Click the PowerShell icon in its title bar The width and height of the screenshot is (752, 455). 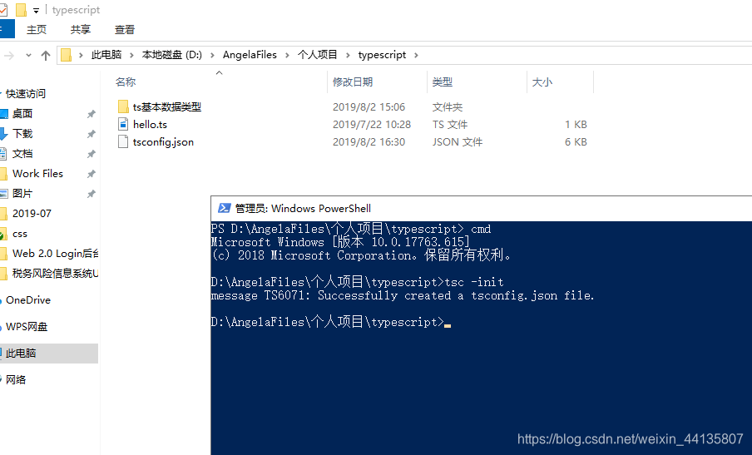224,208
